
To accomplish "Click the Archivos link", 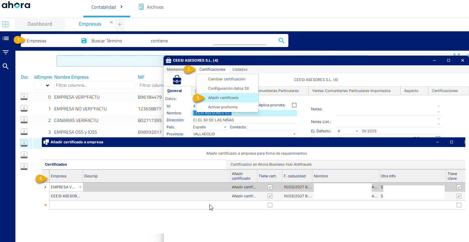I will pos(155,7).
